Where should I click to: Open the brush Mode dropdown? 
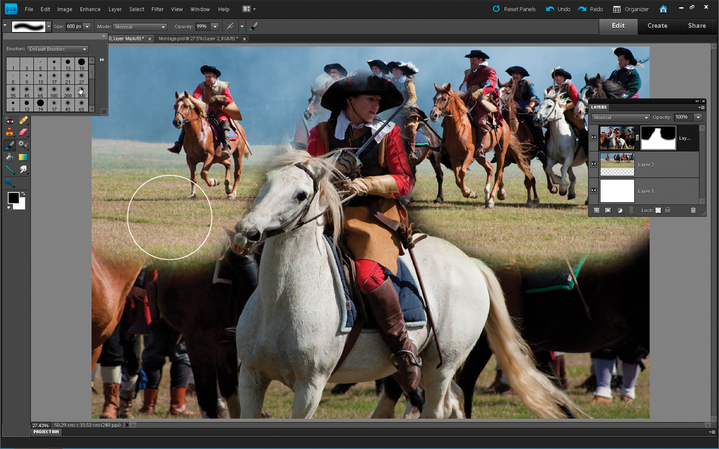140,27
